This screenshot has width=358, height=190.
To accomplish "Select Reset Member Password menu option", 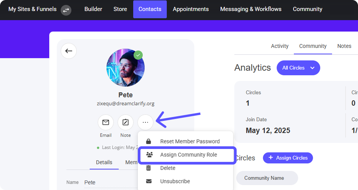I will (190, 141).
